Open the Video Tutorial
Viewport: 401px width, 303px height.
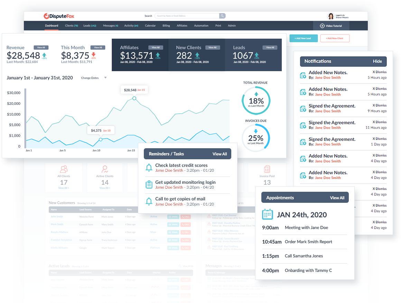pyautogui.click(x=331, y=26)
